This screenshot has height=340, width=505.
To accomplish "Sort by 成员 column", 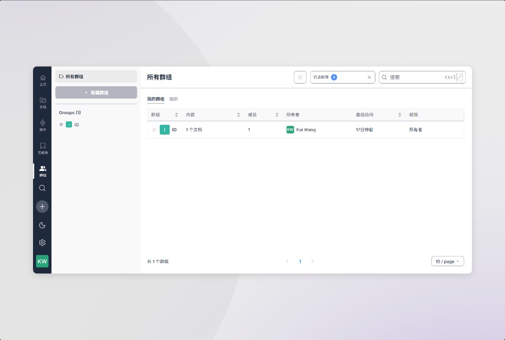I will coord(277,115).
